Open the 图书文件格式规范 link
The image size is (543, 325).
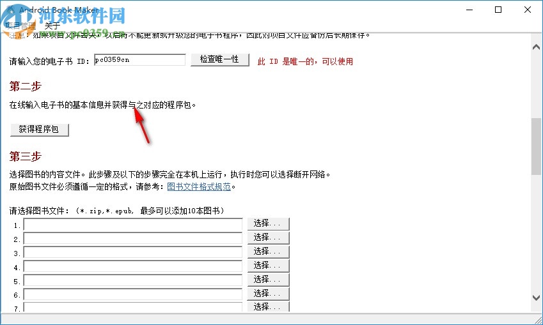tap(199, 186)
